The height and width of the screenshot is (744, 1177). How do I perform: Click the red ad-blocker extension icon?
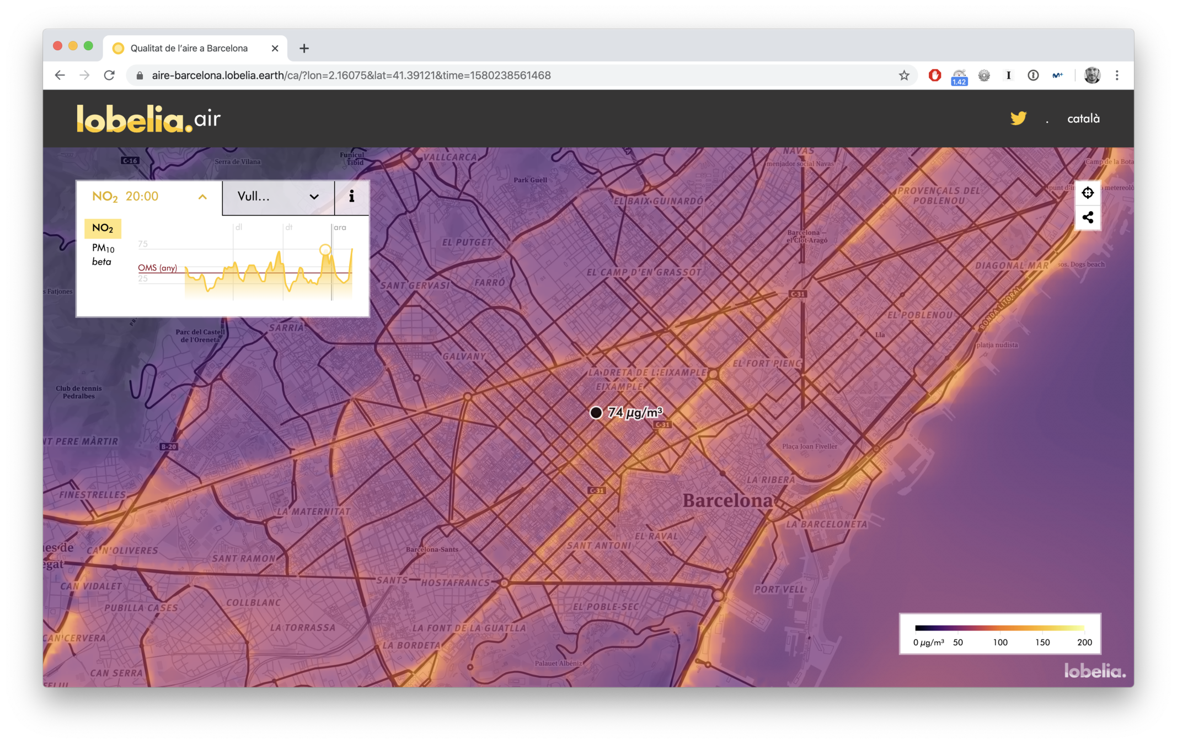click(x=934, y=76)
